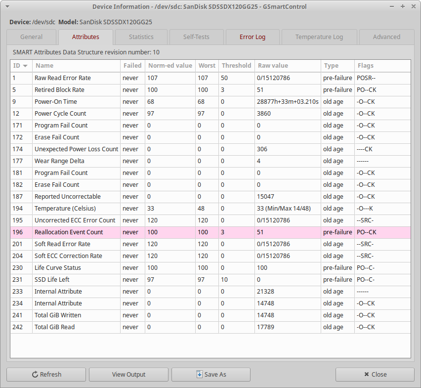Select Uncorrected ECC Error Count row
This screenshot has width=421, height=388.
(x=210, y=220)
